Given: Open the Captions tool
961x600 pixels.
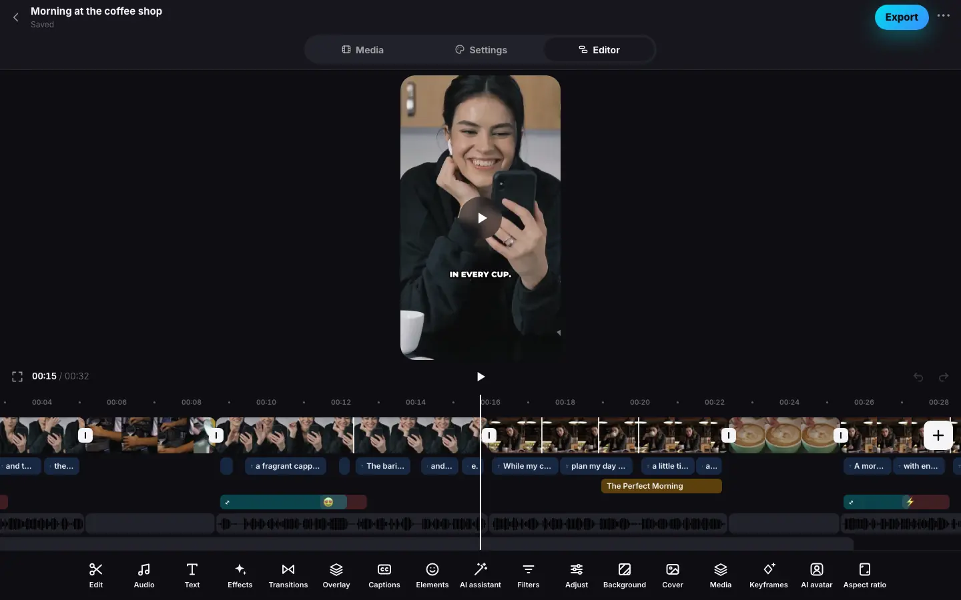Looking at the screenshot, I should click(x=384, y=575).
